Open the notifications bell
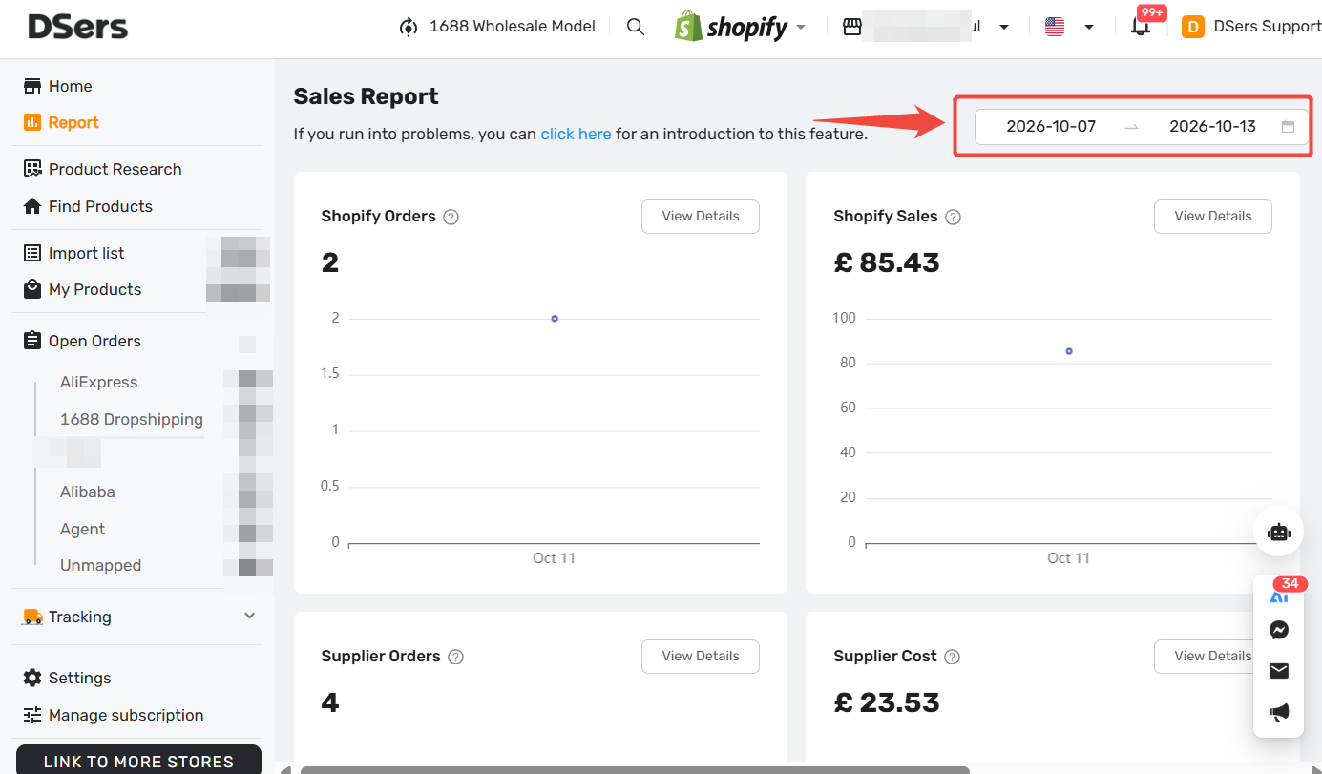Image resolution: width=1322 pixels, height=774 pixels. 1140,27
